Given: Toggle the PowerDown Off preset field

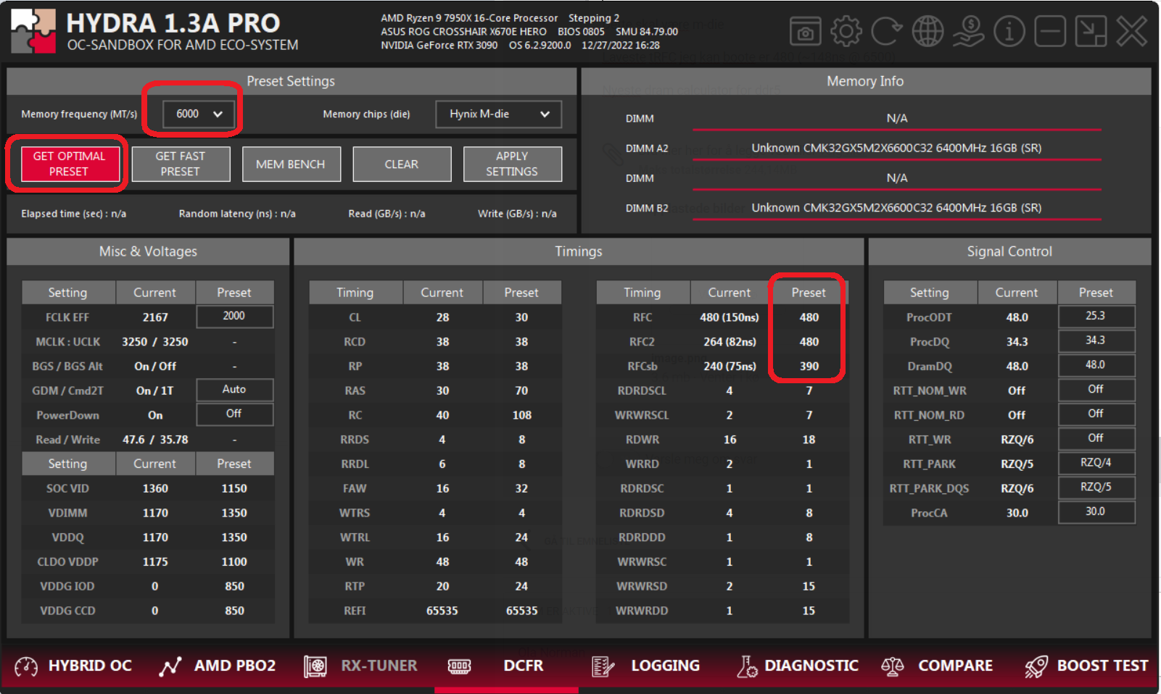Looking at the screenshot, I should [x=234, y=414].
